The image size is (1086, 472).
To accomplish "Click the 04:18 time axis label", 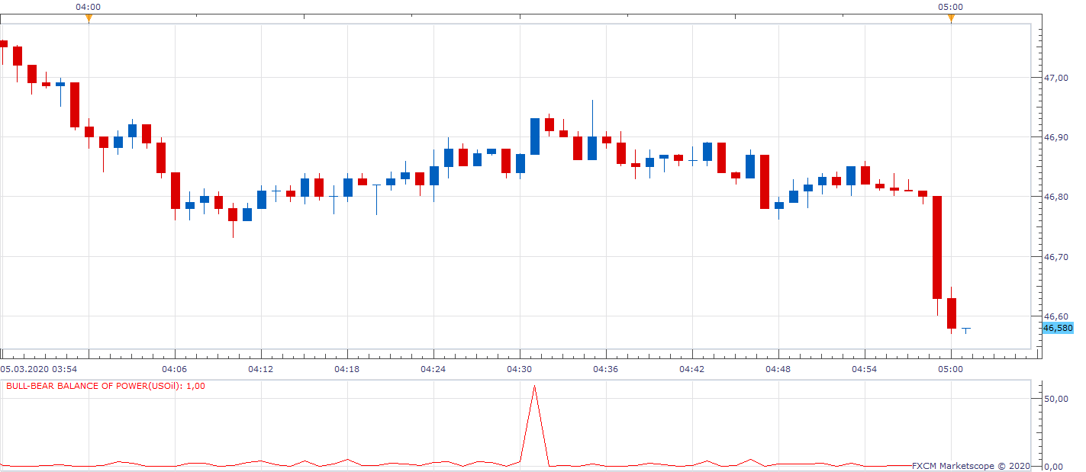I will (x=347, y=368).
